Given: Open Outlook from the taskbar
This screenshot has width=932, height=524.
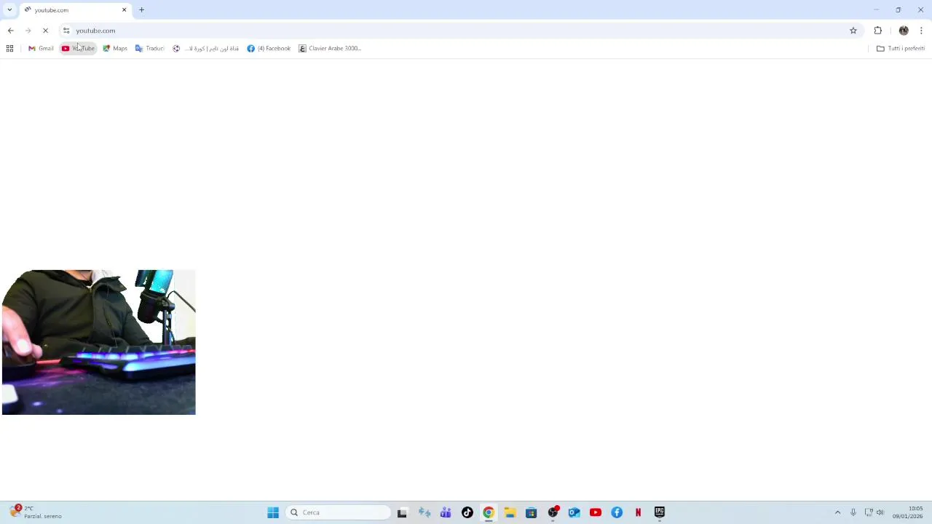Looking at the screenshot, I should (x=574, y=512).
